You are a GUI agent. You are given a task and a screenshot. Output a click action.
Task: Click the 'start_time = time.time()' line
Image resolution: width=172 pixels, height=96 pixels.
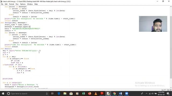[x=17, y=25]
